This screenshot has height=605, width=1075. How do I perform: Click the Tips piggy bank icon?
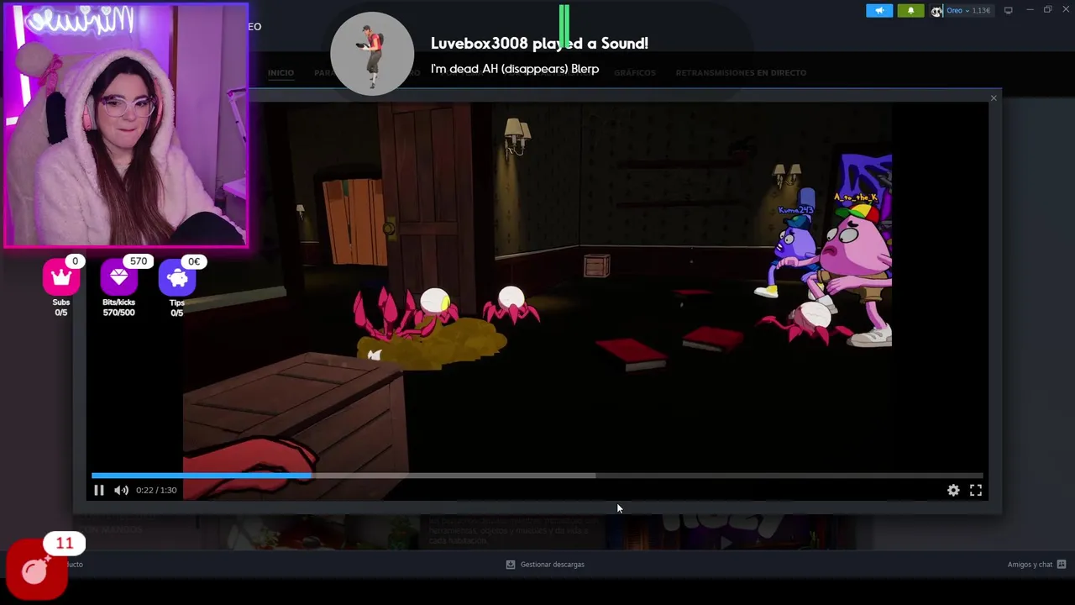pos(177,277)
